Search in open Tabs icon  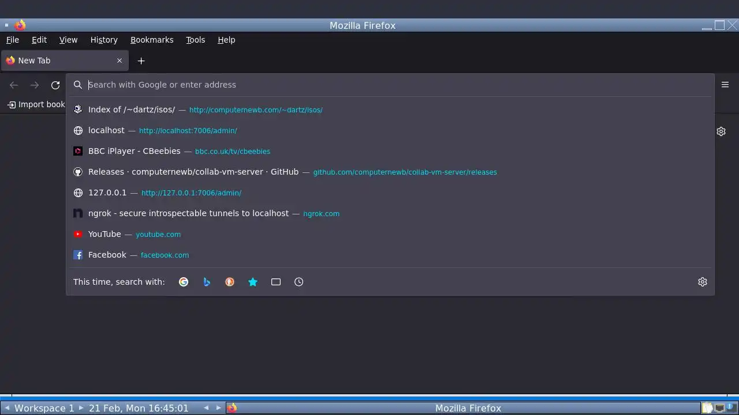click(x=276, y=282)
